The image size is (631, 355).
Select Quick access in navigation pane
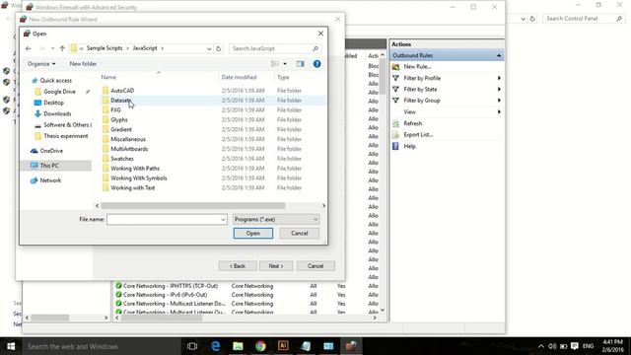[x=55, y=81]
